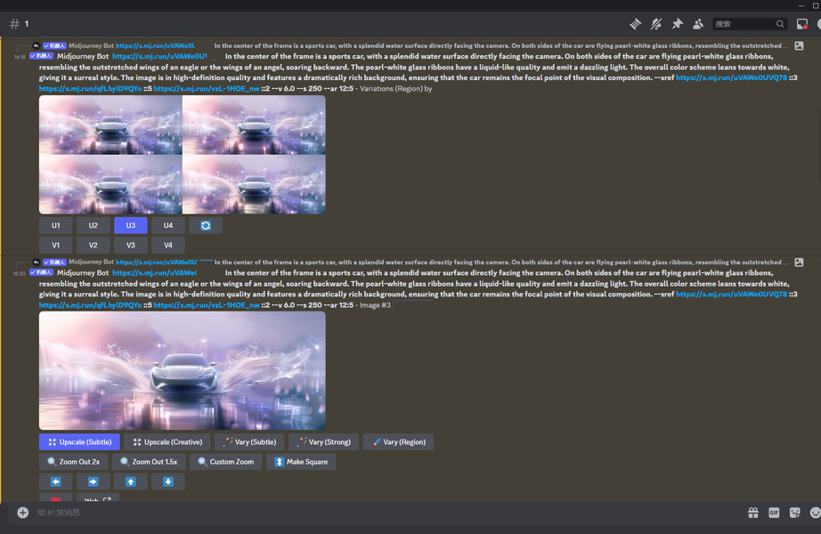Click the U4 upscale button

(x=168, y=226)
